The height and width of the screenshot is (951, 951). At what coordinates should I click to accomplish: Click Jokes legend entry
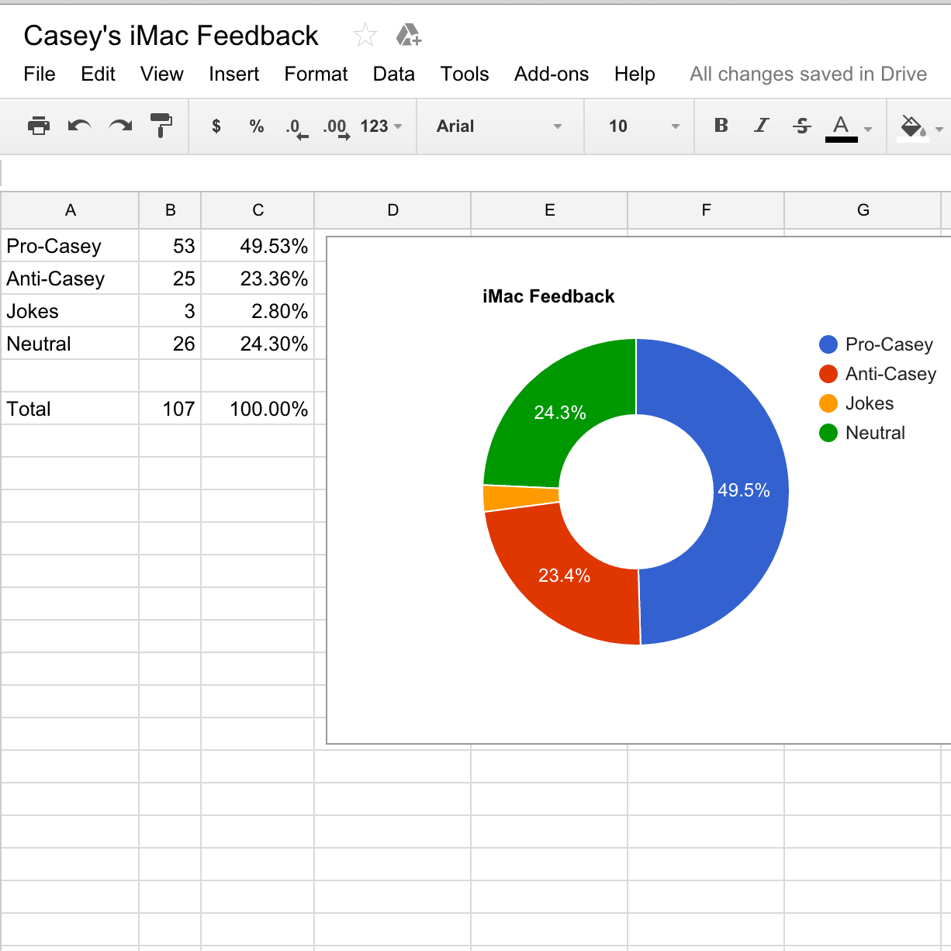[856, 403]
